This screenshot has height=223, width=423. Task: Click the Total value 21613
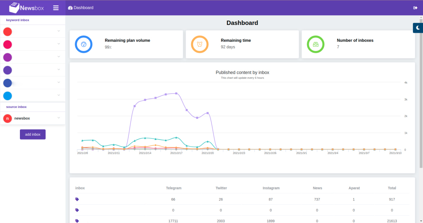[x=392, y=221]
